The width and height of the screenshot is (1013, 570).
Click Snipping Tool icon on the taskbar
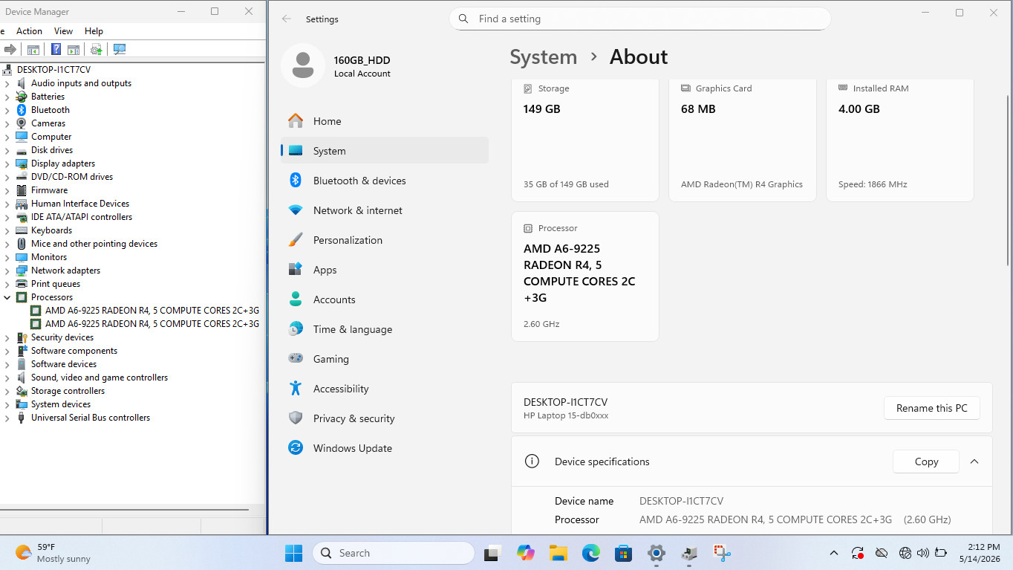pos(722,553)
